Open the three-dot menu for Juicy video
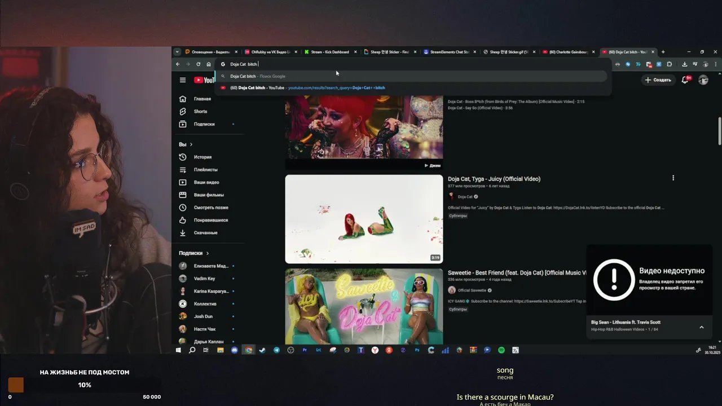The height and width of the screenshot is (406, 722). 673,178
